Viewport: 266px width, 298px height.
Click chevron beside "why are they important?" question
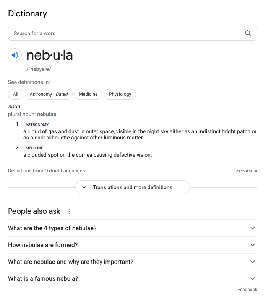click(x=253, y=262)
